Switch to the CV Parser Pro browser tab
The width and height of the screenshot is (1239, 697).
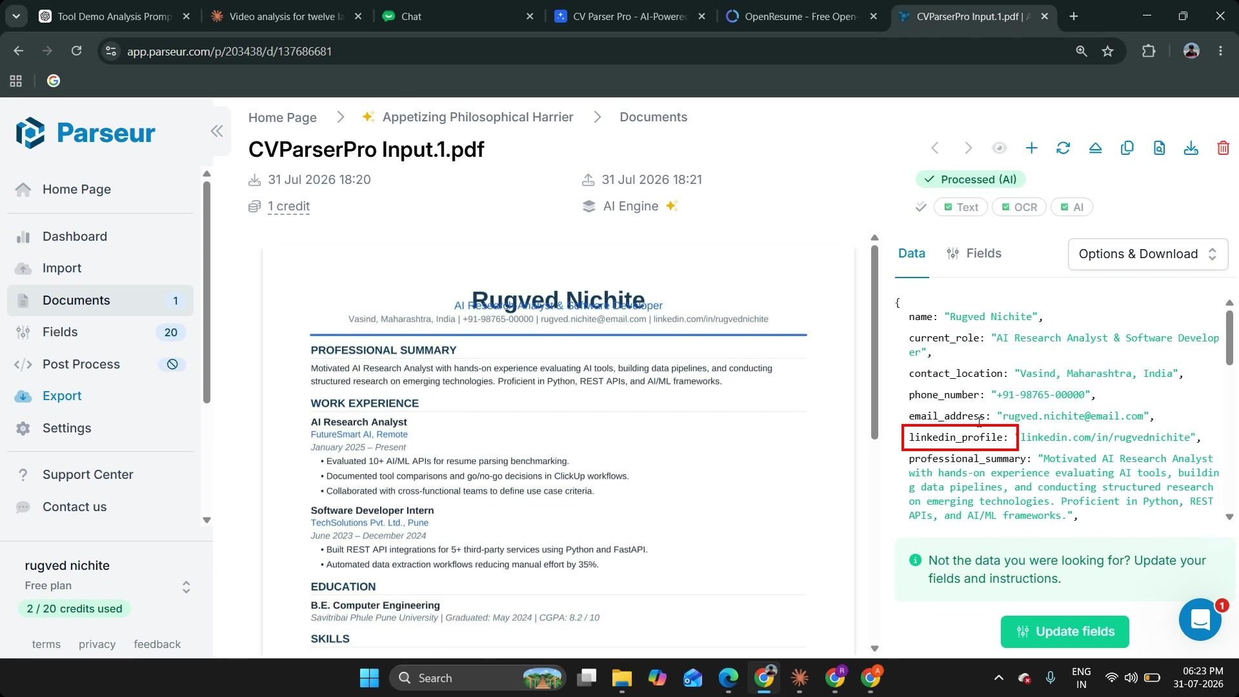pos(630,17)
